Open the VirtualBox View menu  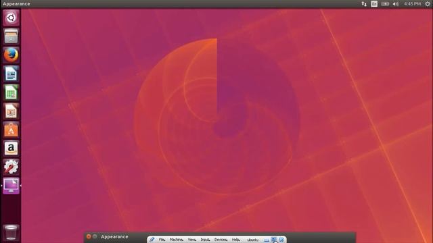click(x=192, y=240)
